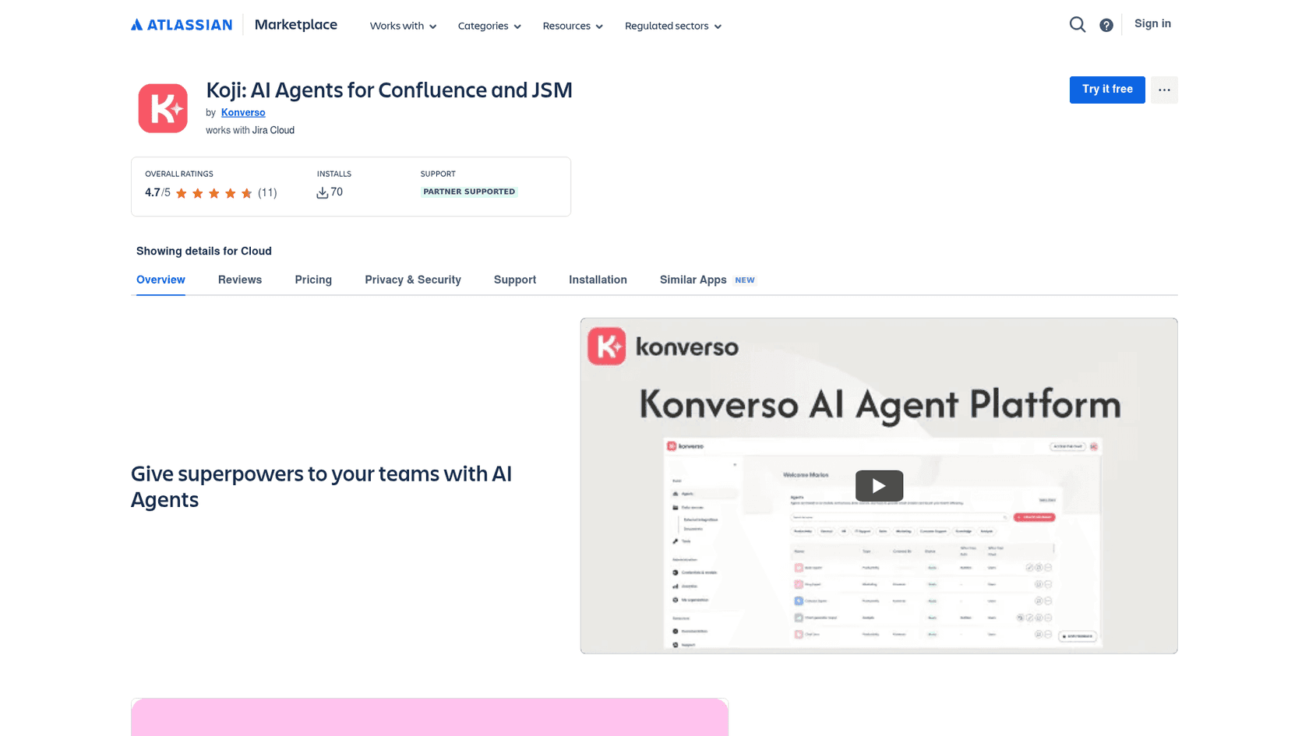
Task: Open the Konverso vendor link
Action: (x=243, y=112)
